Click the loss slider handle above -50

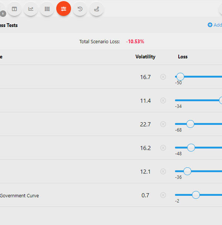(x=180, y=76)
